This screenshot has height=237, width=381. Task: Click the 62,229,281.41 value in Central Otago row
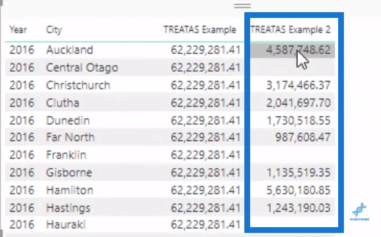pyautogui.click(x=206, y=68)
